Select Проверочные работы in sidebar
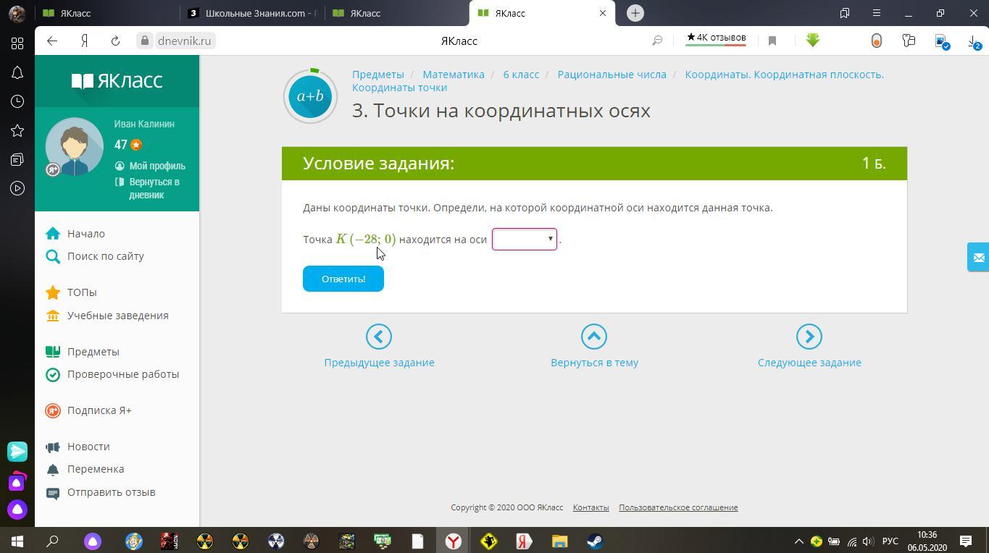This screenshot has width=989, height=553. point(122,374)
